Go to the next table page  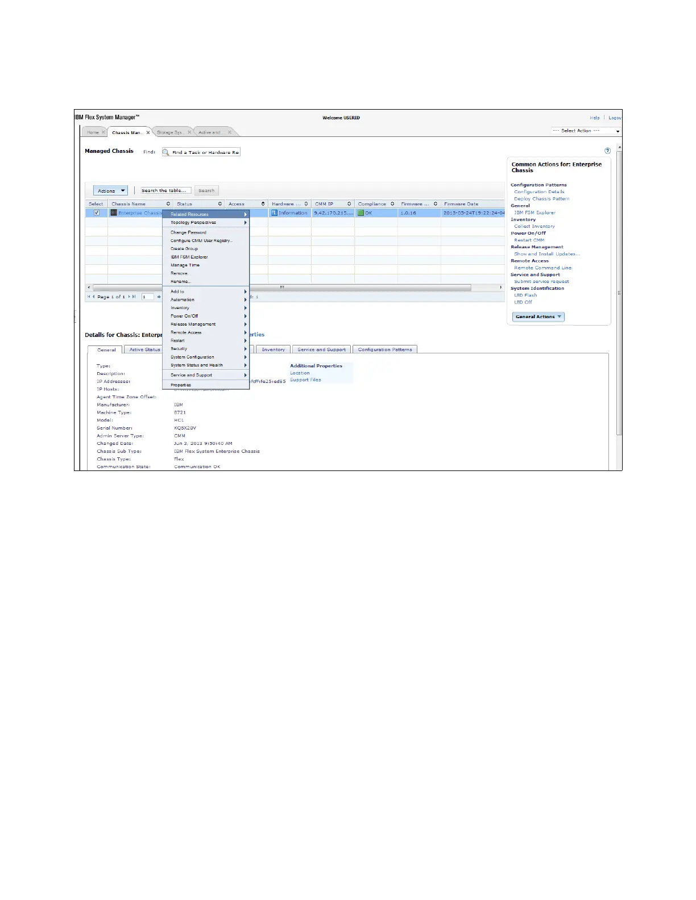129,297
